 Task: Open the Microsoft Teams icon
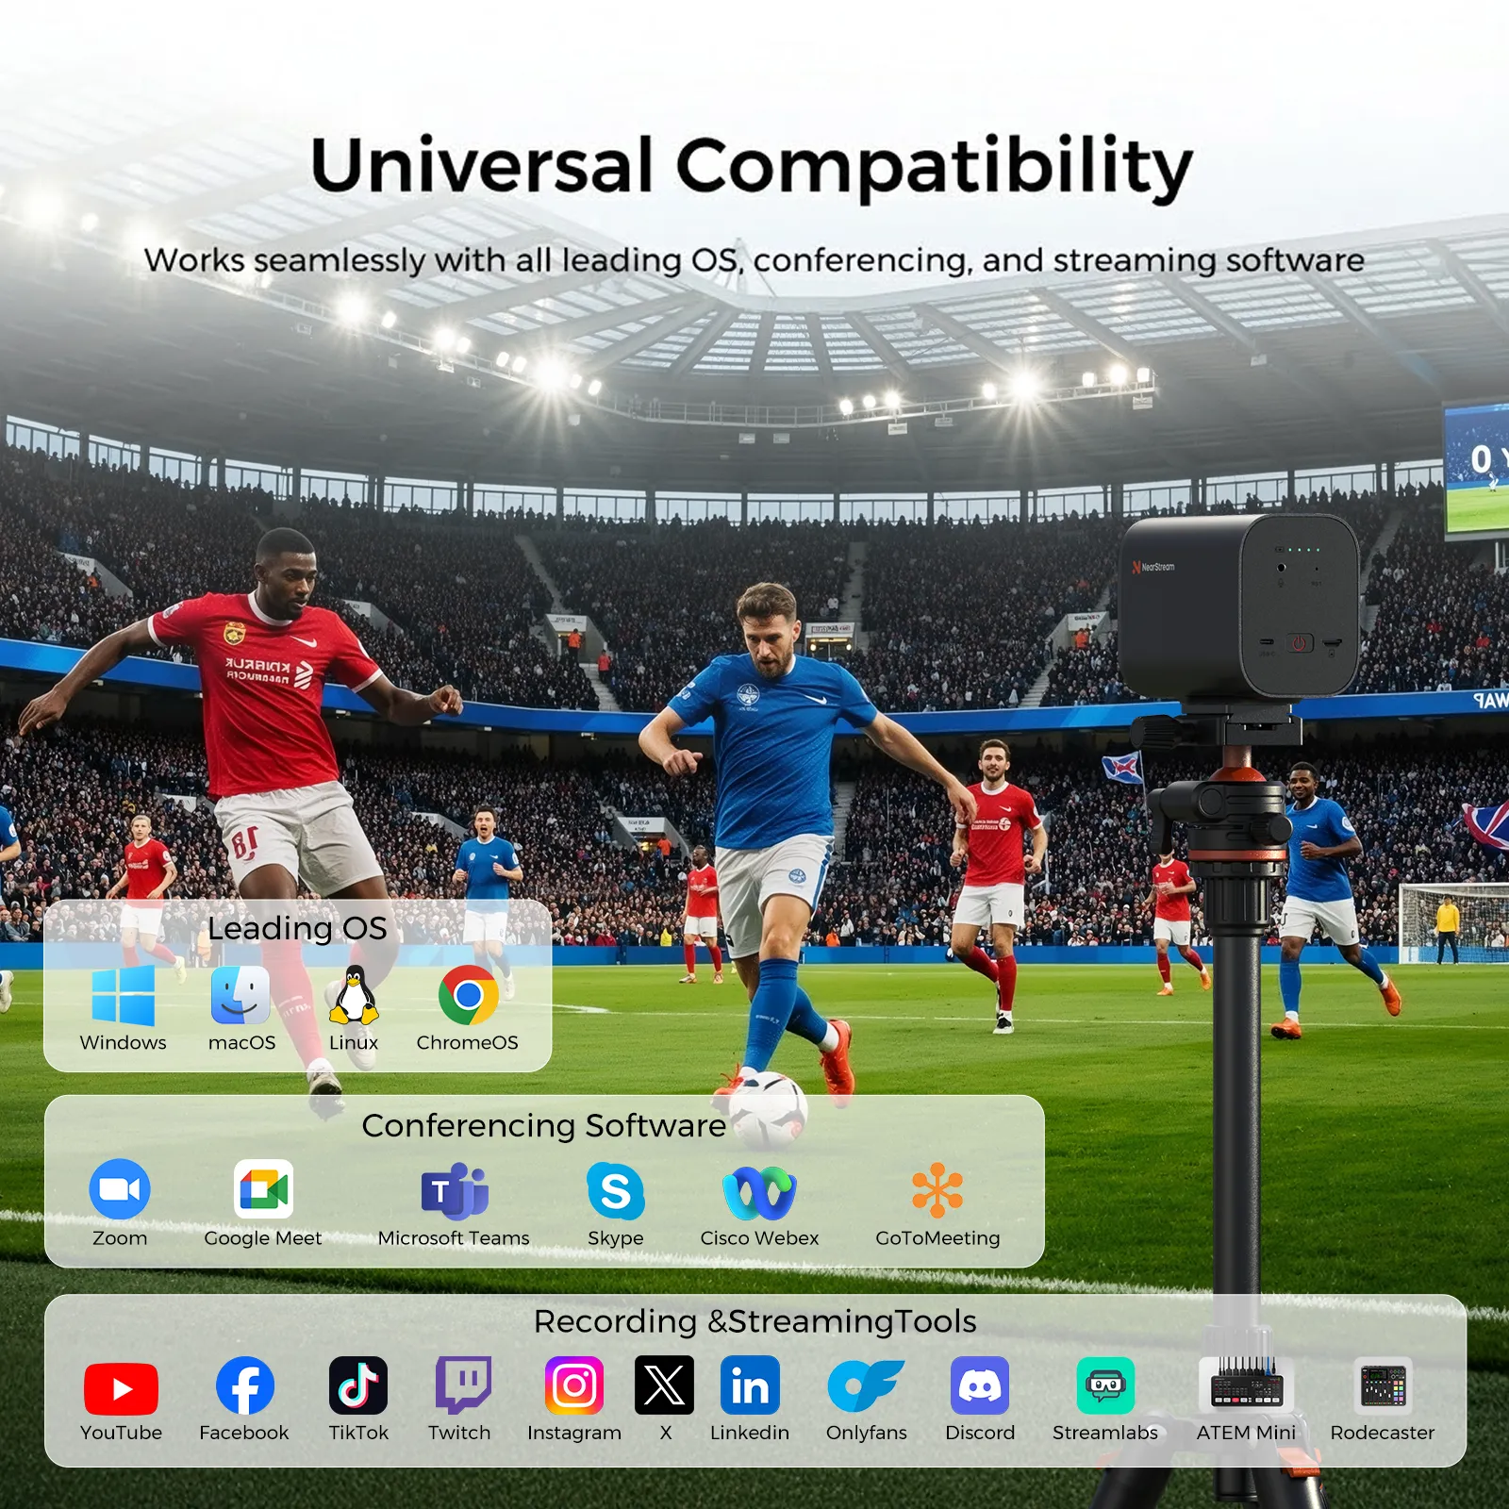[x=455, y=1191]
